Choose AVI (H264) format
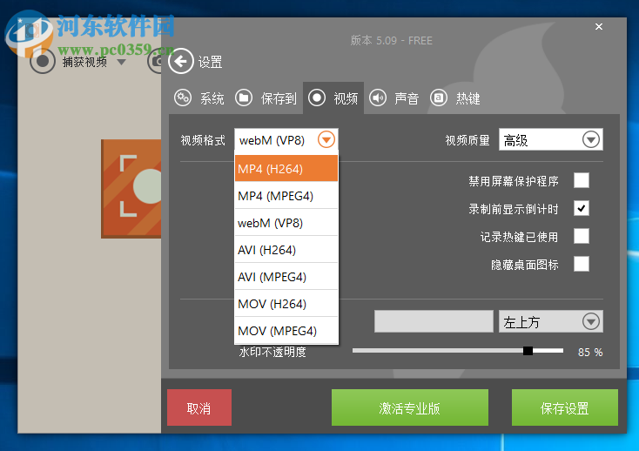The image size is (639, 451). 286,249
